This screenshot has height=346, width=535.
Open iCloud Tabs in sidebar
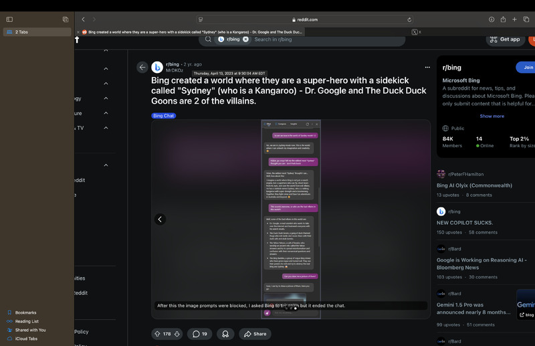pyautogui.click(x=26, y=339)
